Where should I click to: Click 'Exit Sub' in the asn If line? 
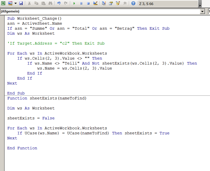pos(159,28)
